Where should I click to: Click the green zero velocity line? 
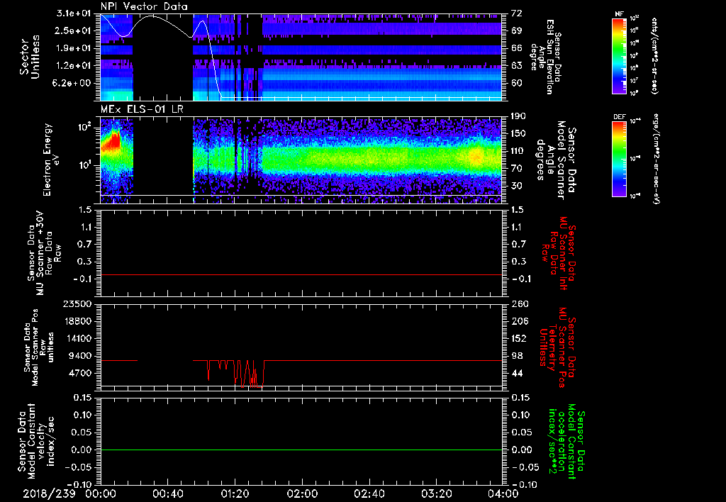(x=301, y=450)
